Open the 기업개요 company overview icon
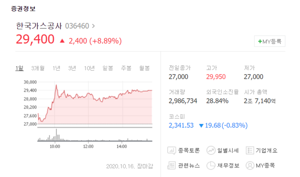This screenshot has height=177, width=300. click(250, 150)
